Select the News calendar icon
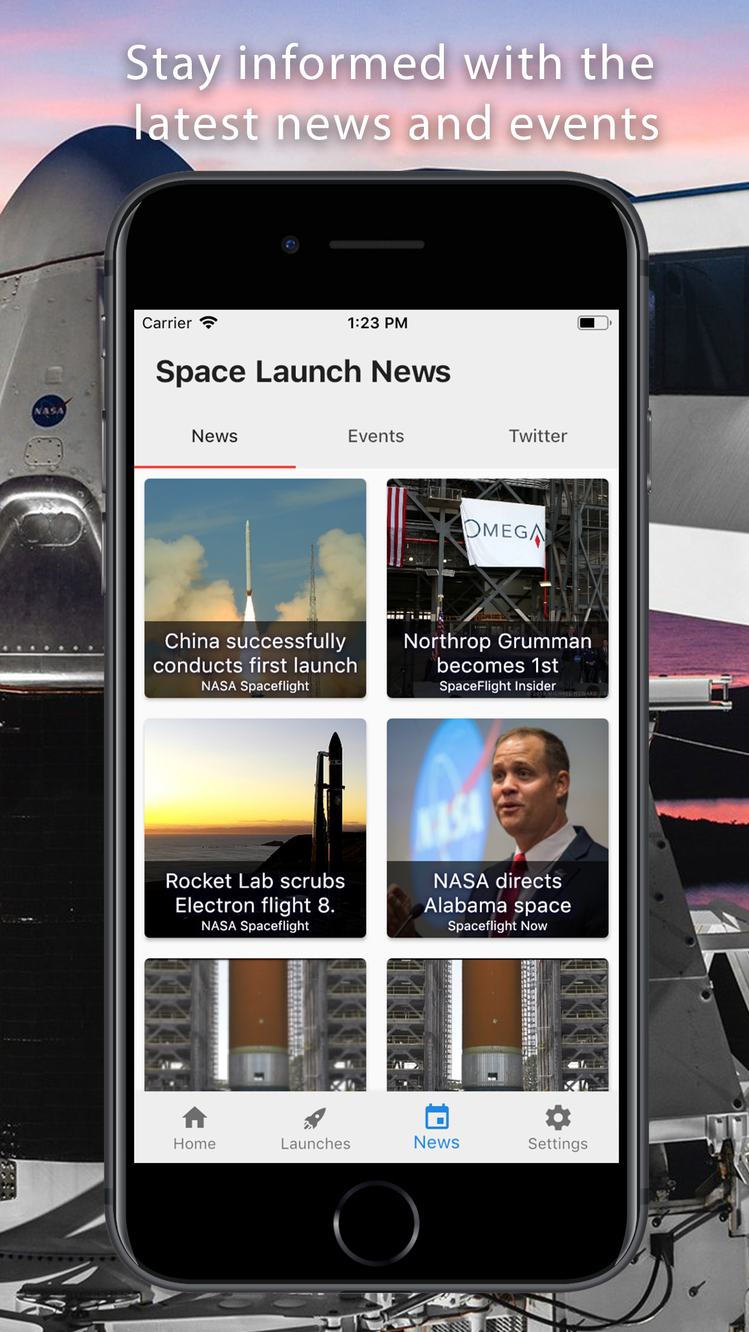The image size is (749, 1332). [x=437, y=1116]
